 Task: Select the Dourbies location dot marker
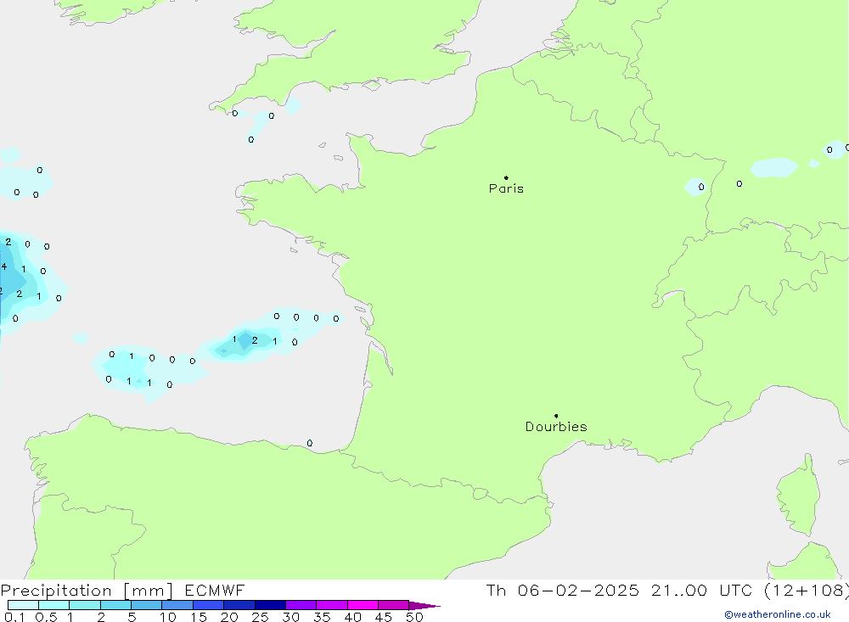(556, 416)
